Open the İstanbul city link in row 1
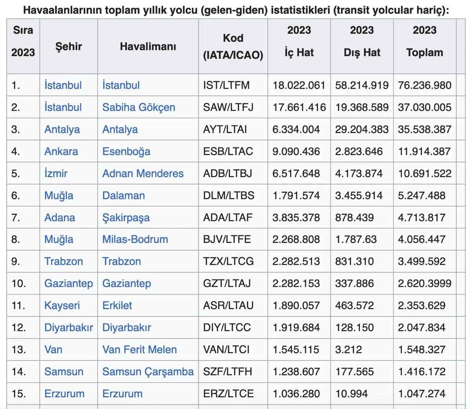Image resolution: width=470 pixels, height=409 pixels. (63, 85)
